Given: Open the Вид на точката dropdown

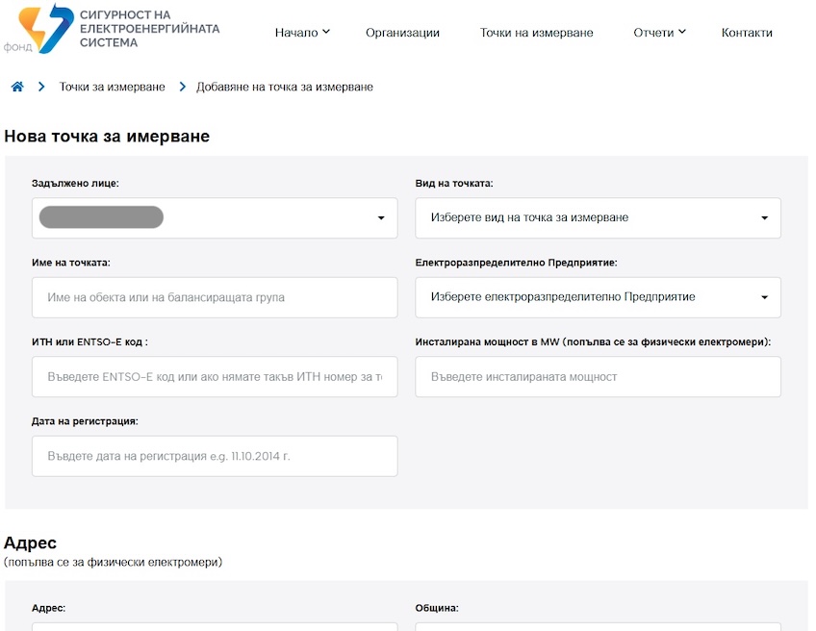Looking at the screenshot, I should tap(597, 218).
